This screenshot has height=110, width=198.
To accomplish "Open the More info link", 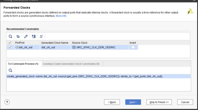I will [x=61, y=16].
